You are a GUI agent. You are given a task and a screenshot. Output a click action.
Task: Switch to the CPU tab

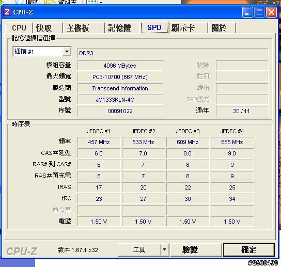pos(19,28)
